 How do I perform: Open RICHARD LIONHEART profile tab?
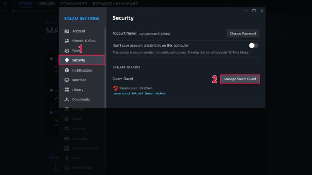115,4
